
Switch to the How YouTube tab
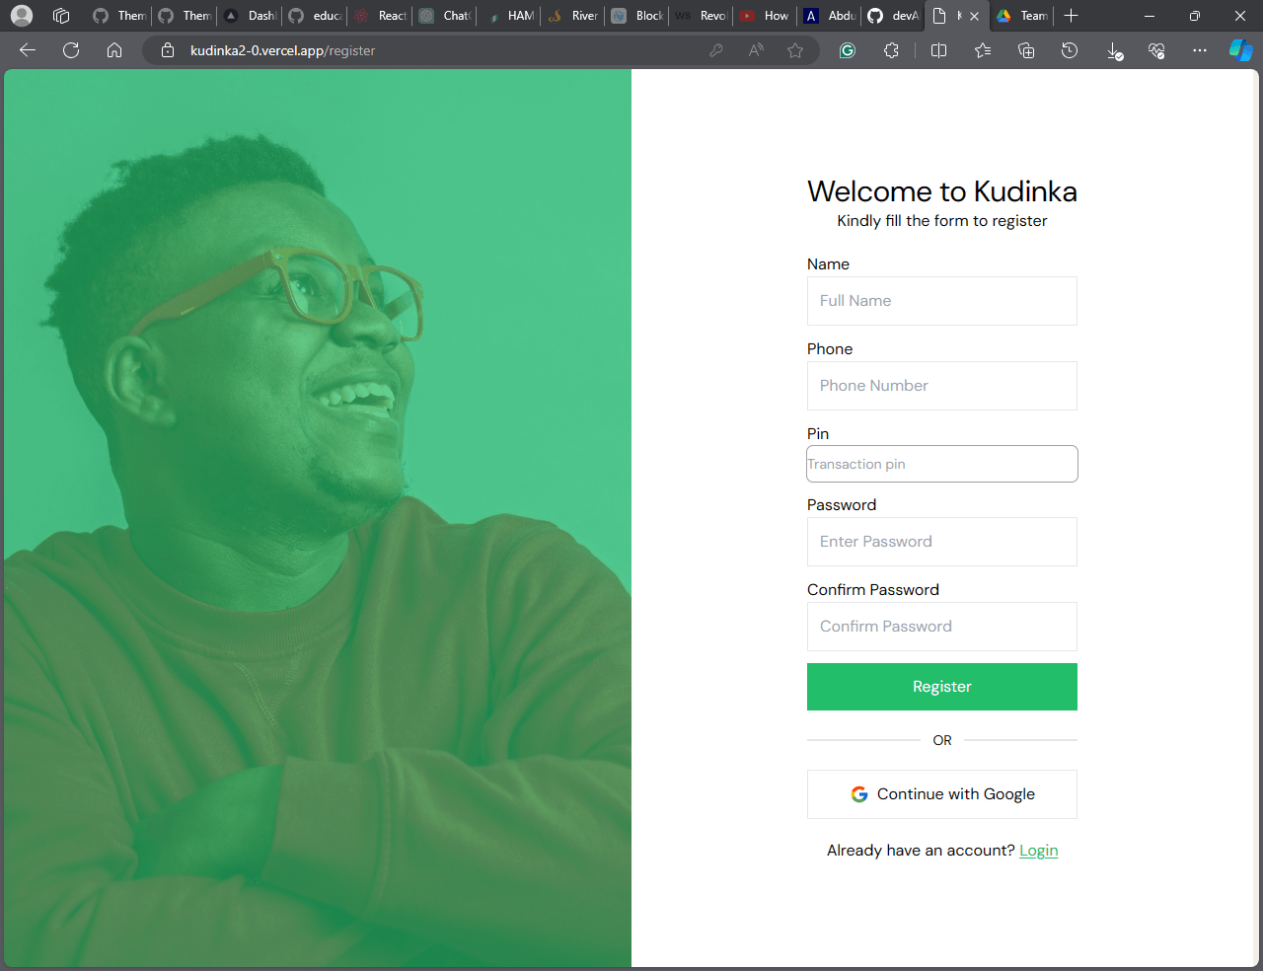coord(766,16)
